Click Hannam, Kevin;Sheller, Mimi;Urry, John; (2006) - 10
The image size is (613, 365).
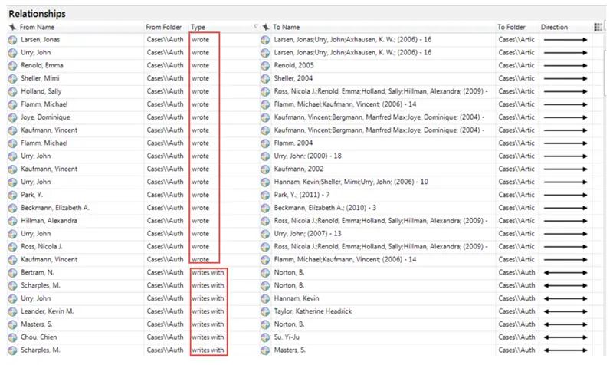pyautogui.click(x=351, y=182)
